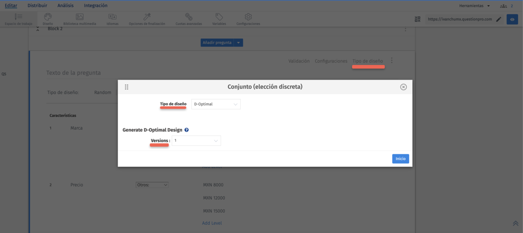523x233 pixels.
Task: Open the Otros dropdown for Precio
Action: [152, 185]
